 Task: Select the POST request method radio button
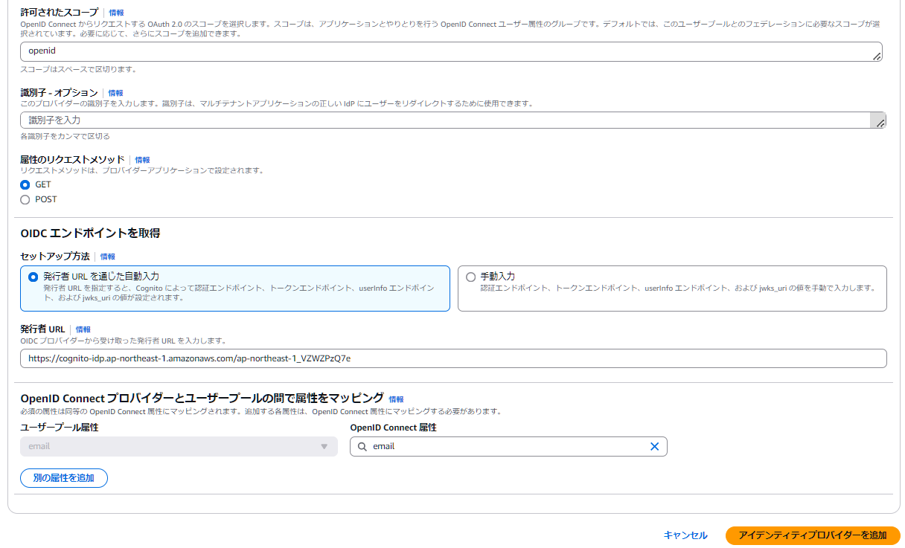25,199
